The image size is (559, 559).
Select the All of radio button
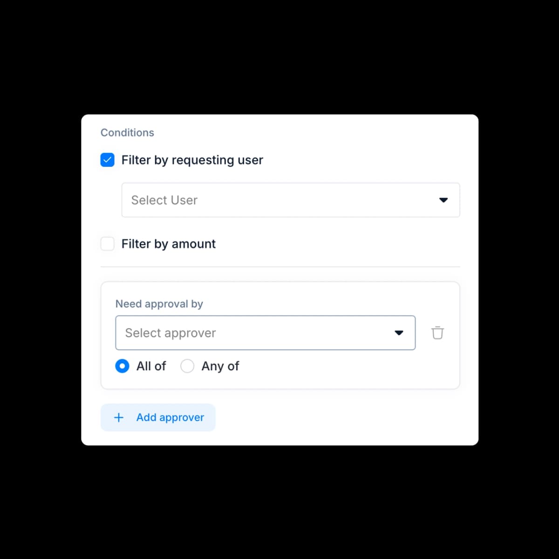pyautogui.click(x=122, y=366)
